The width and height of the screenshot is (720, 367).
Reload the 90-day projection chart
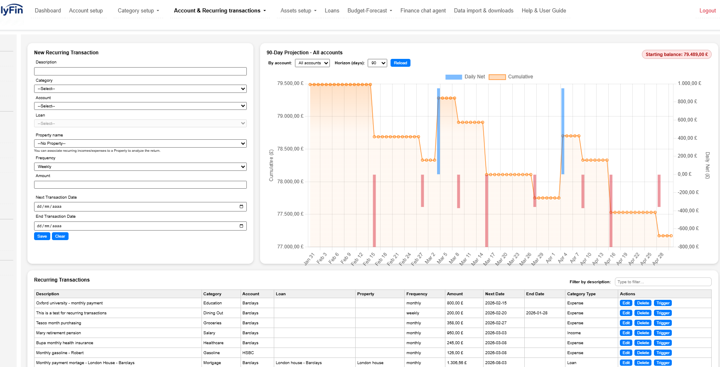point(401,63)
